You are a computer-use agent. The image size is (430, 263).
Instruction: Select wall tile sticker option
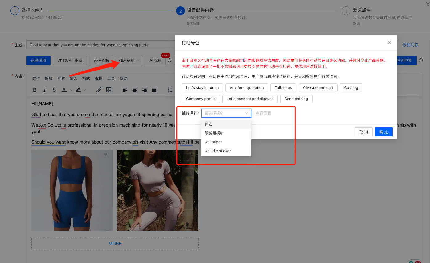coord(226,151)
